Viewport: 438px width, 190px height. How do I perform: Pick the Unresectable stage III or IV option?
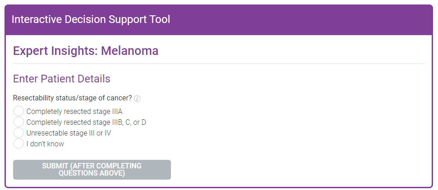18,133
